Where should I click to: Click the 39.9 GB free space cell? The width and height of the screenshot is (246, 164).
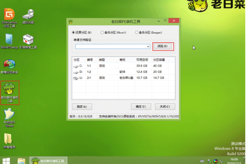[x=142, y=66]
